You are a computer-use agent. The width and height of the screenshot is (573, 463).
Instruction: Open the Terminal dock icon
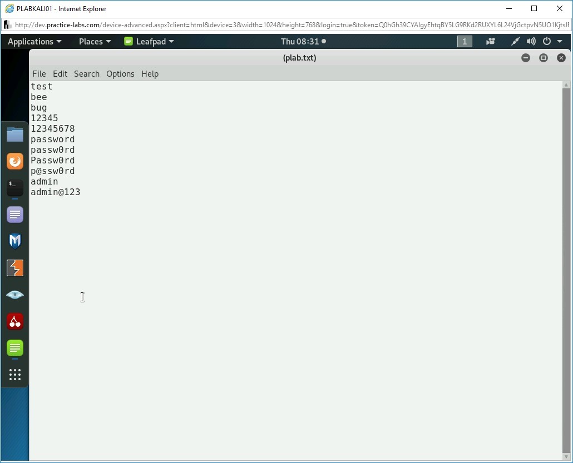click(x=15, y=188)
